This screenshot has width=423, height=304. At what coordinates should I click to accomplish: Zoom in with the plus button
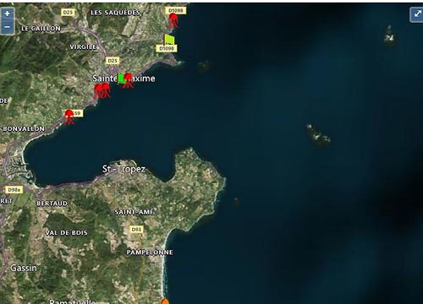point(7,14)
